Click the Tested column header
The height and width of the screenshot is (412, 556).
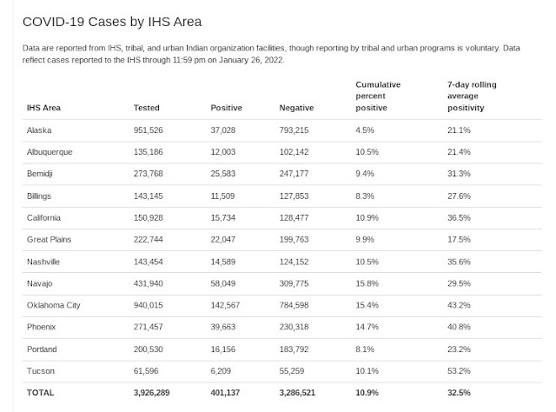(x=147, y=108)
